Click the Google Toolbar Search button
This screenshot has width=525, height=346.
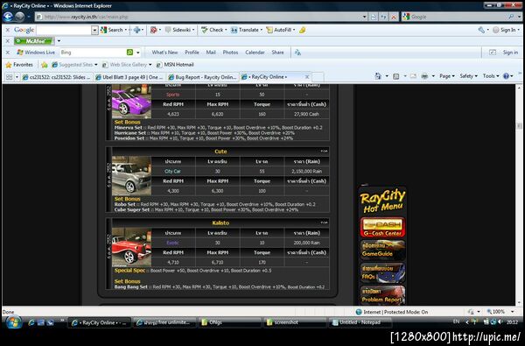pos(112,30)
